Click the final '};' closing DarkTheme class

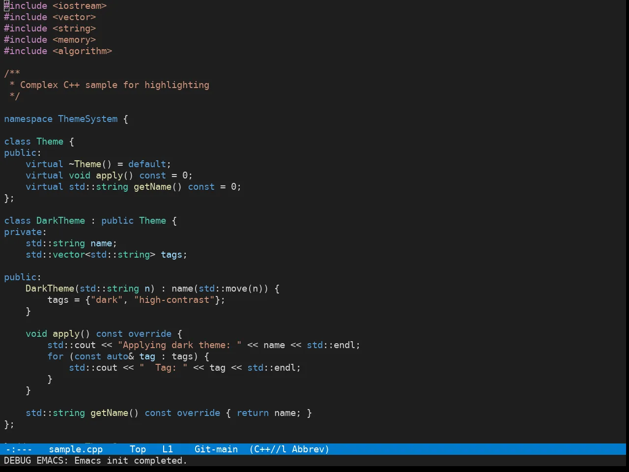point(9,424)
